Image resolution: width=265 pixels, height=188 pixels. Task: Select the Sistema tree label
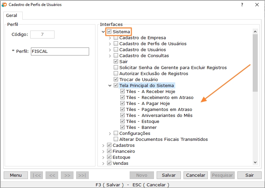121,32
